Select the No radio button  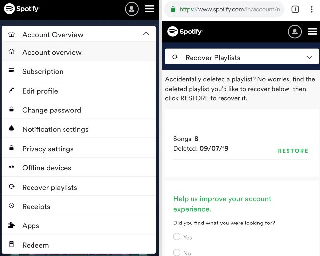(x=177, y=253)
